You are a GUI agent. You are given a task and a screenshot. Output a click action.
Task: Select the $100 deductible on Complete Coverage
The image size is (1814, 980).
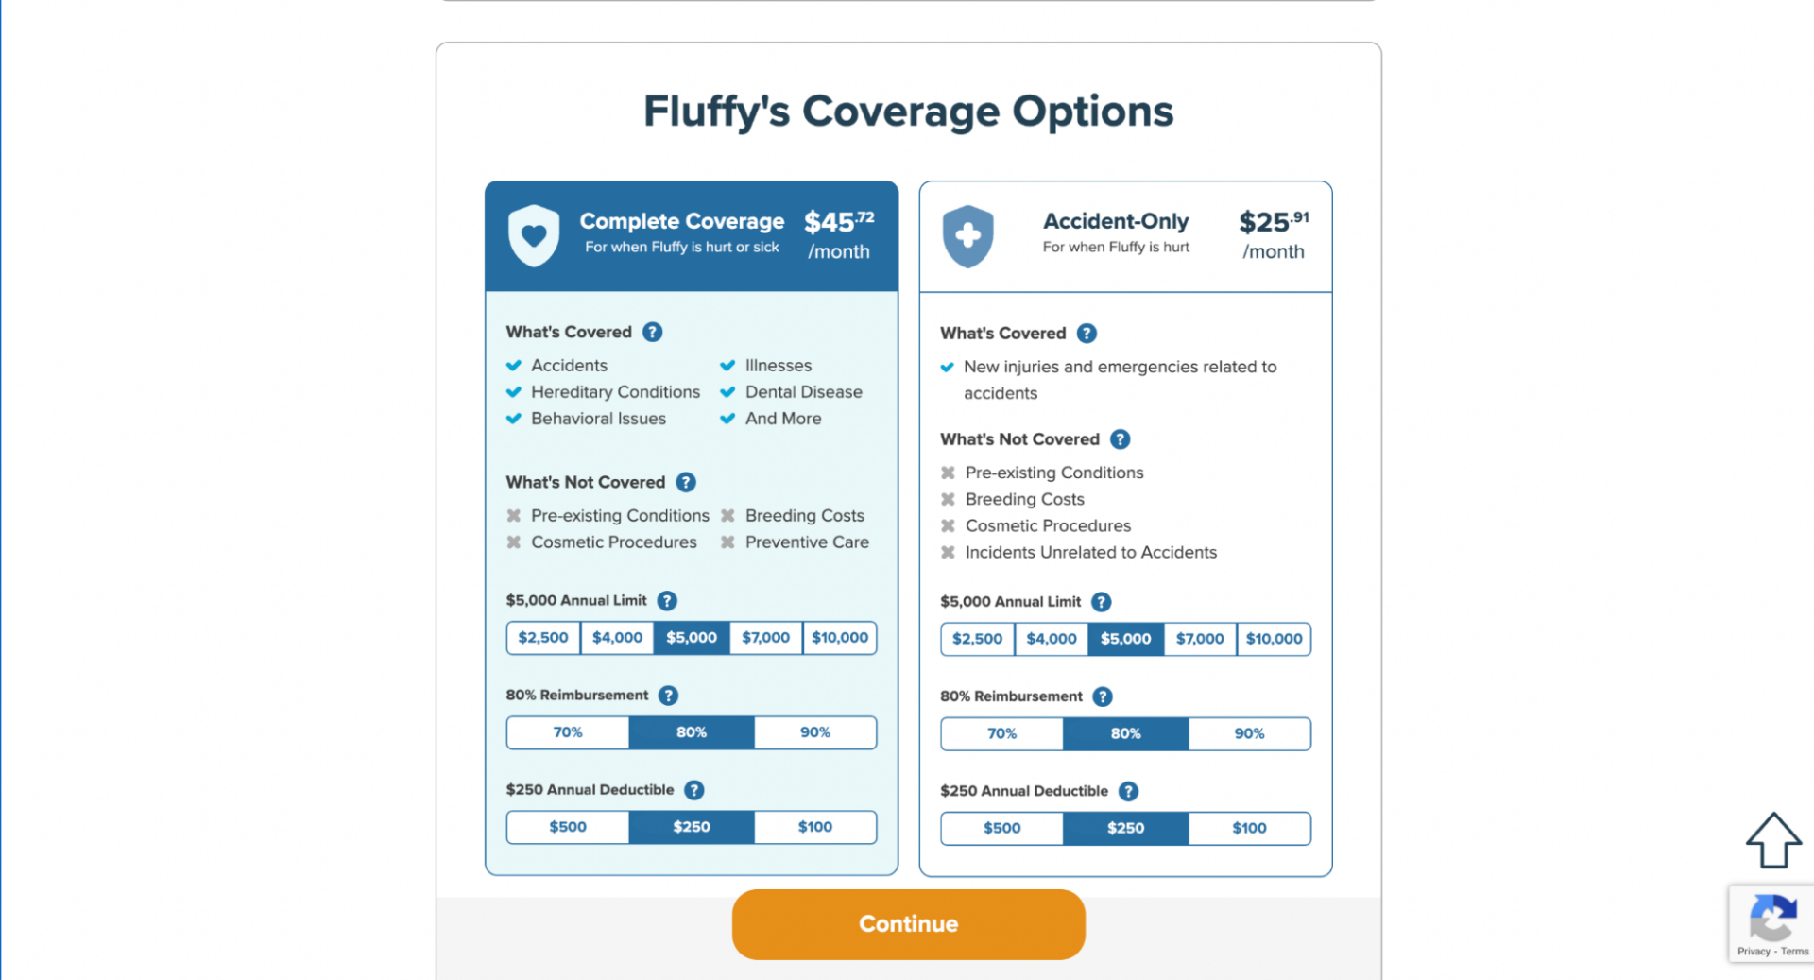(x=814, y=827)
